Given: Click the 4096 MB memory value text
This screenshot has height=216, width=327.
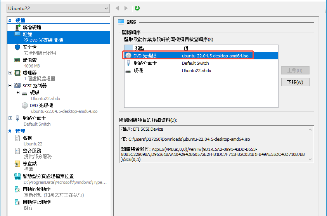Looking at the screenshot, I should coord(32,66).
